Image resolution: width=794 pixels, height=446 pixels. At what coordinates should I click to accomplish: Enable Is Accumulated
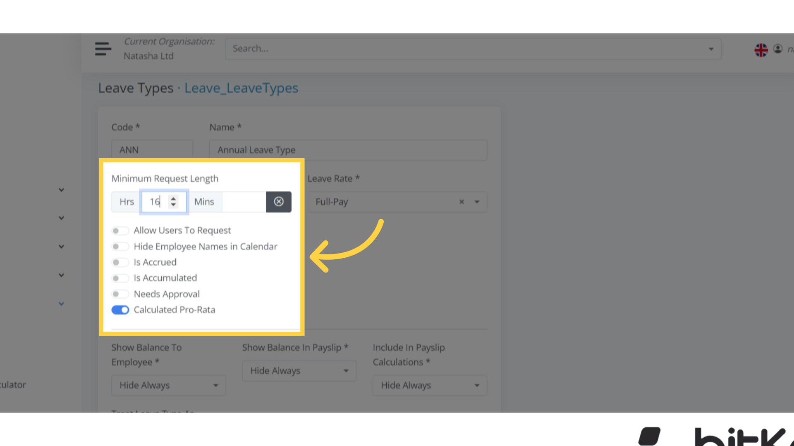(x=120, y=278)
